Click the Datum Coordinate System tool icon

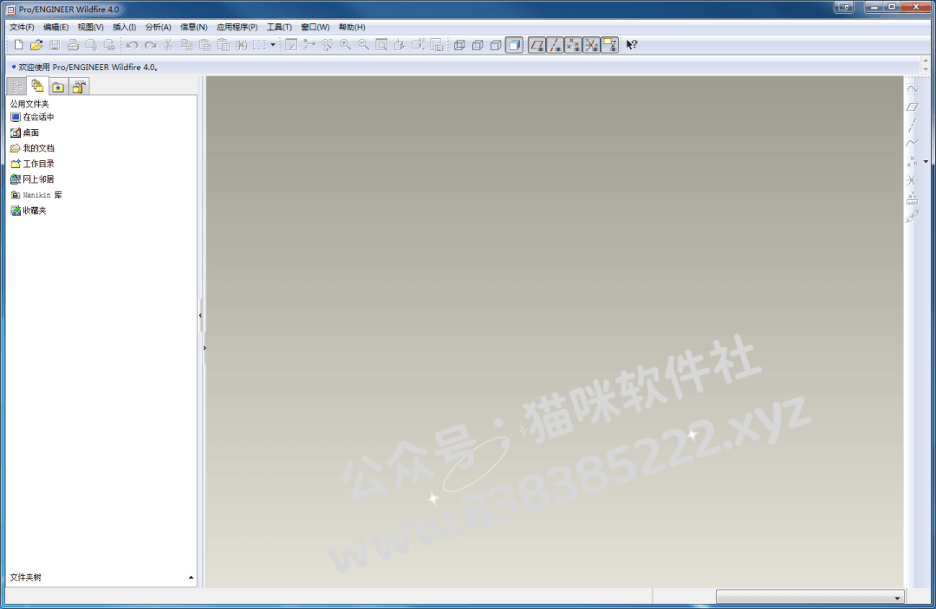coord(912,179)
